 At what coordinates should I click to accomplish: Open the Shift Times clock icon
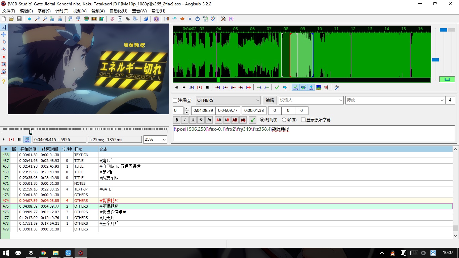tap(198, 19)
